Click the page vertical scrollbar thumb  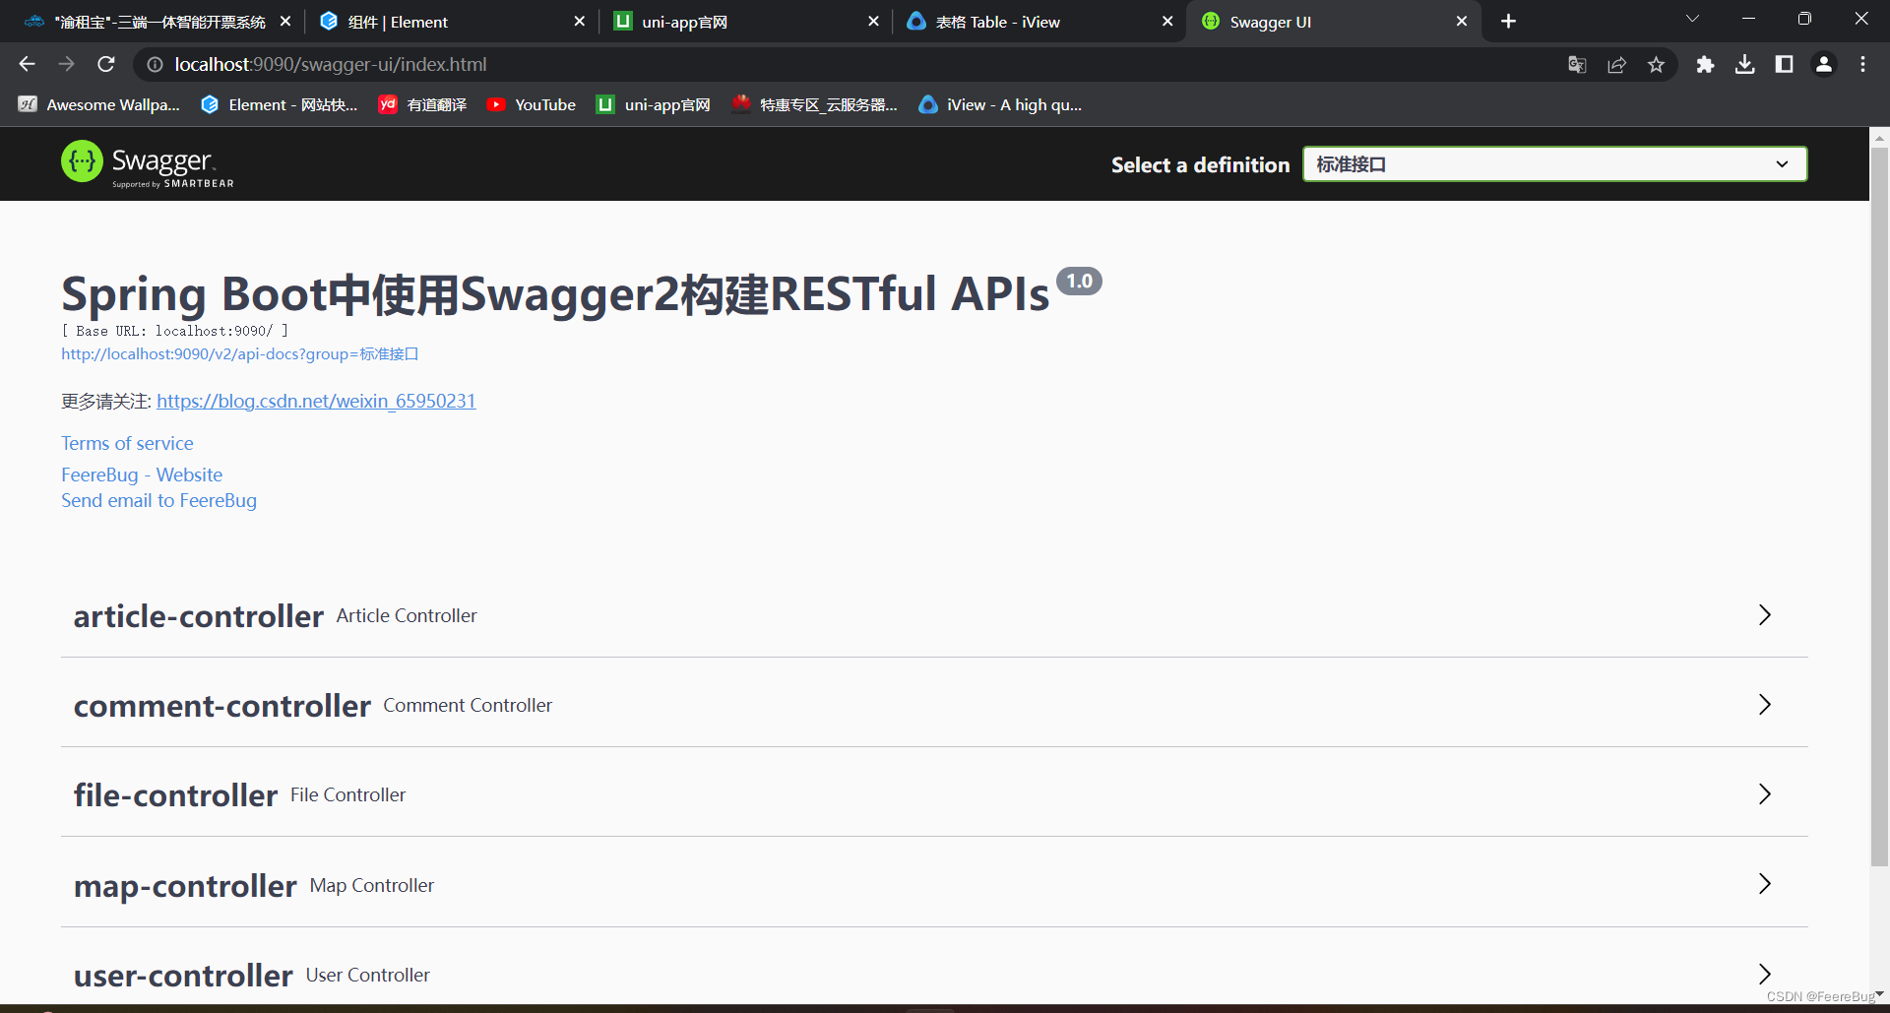coord(1879,507)
